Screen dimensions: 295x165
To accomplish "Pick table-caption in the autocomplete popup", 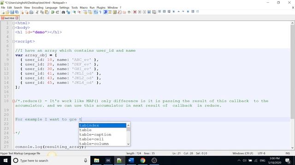I will pos(102,134).
